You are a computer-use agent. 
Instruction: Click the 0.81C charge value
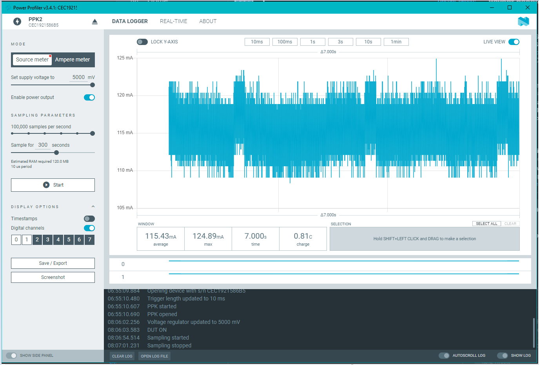point(303,236)
